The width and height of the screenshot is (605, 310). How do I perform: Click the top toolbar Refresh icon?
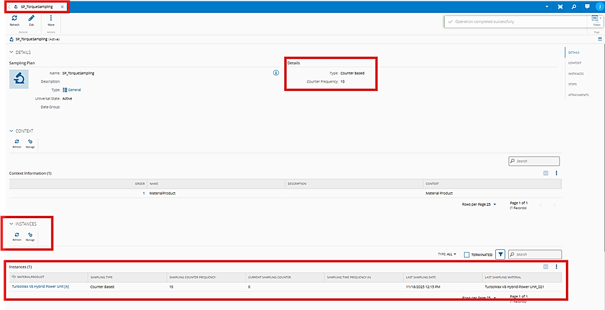click(x=14, y=19)
